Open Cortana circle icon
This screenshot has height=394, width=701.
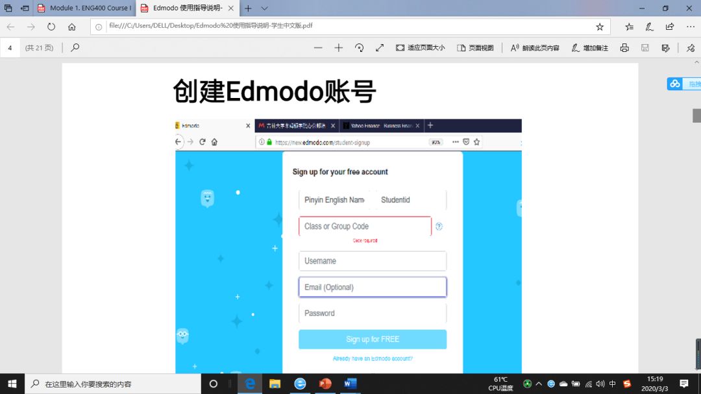click(214, 384)
